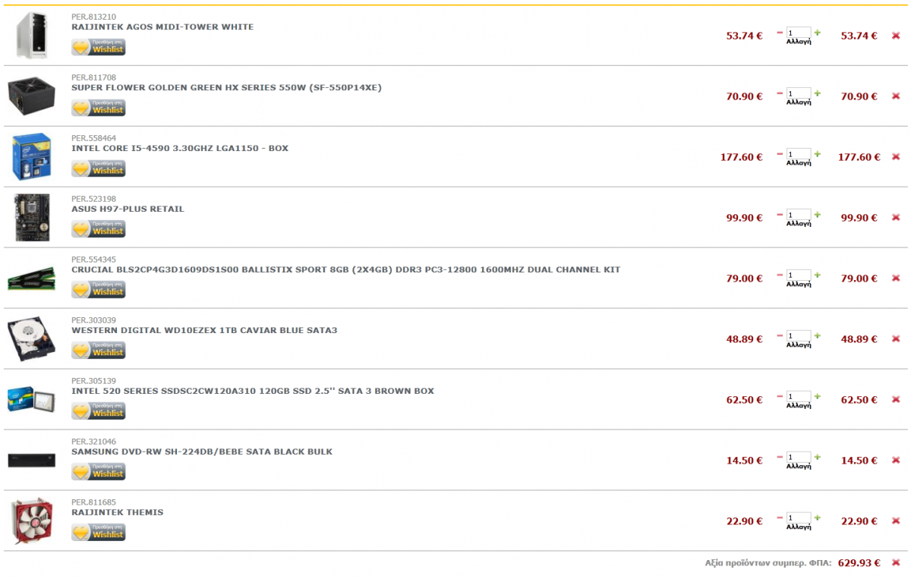Increase quantity of Raijintek Themis
The height and width of the screenshot is (579, 911).
[x=818, y=518]
